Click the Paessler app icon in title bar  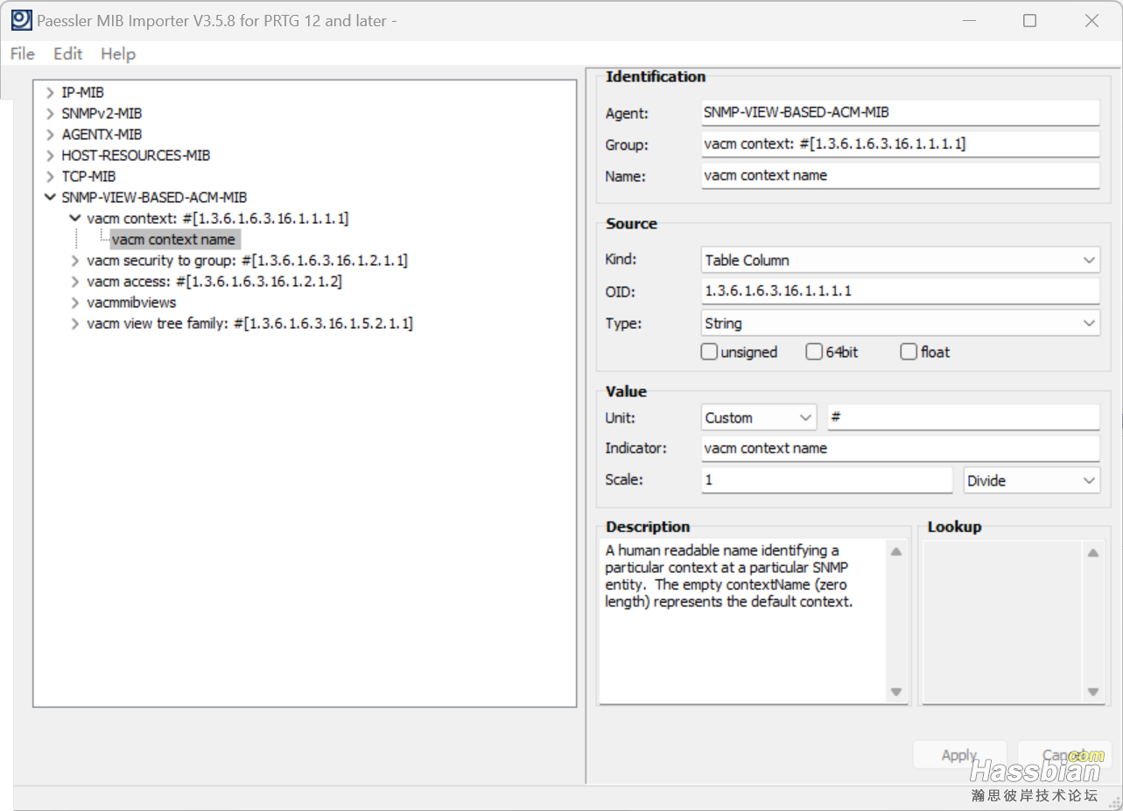(x=21, y=19)
